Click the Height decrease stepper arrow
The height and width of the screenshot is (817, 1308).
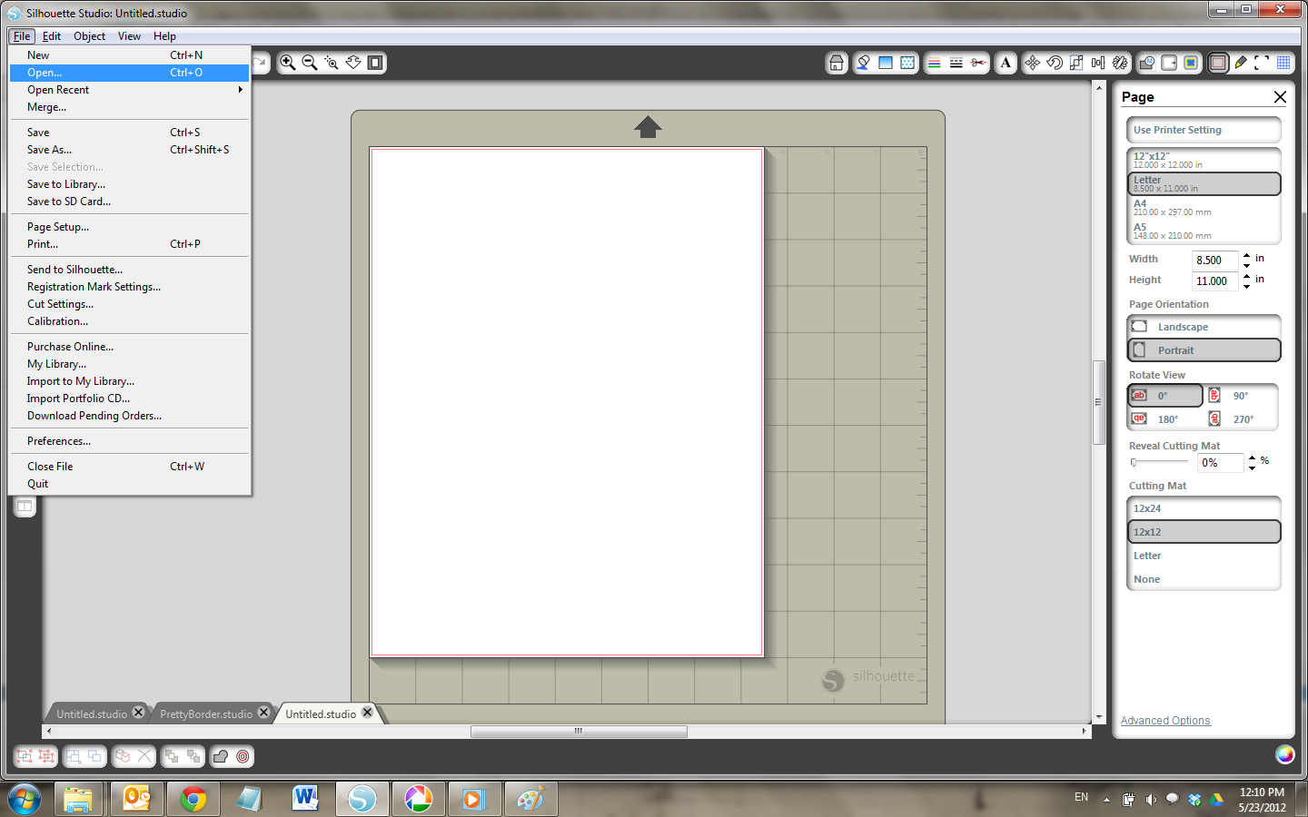(1246, 286)
